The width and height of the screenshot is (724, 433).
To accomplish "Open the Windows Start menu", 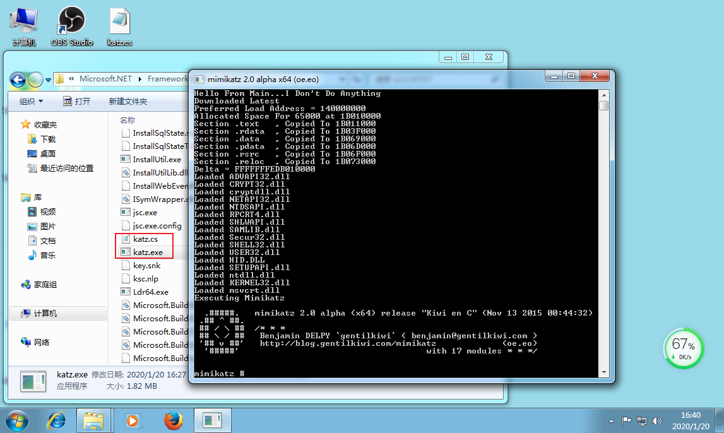I will pyautogui.click(x=16, y=420).
